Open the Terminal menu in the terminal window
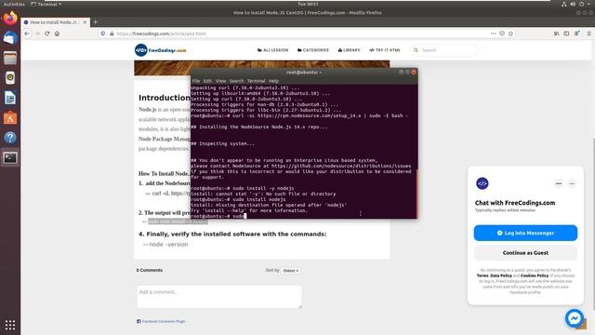Viewport: 595px width, 335px height. tap(257, 81)
